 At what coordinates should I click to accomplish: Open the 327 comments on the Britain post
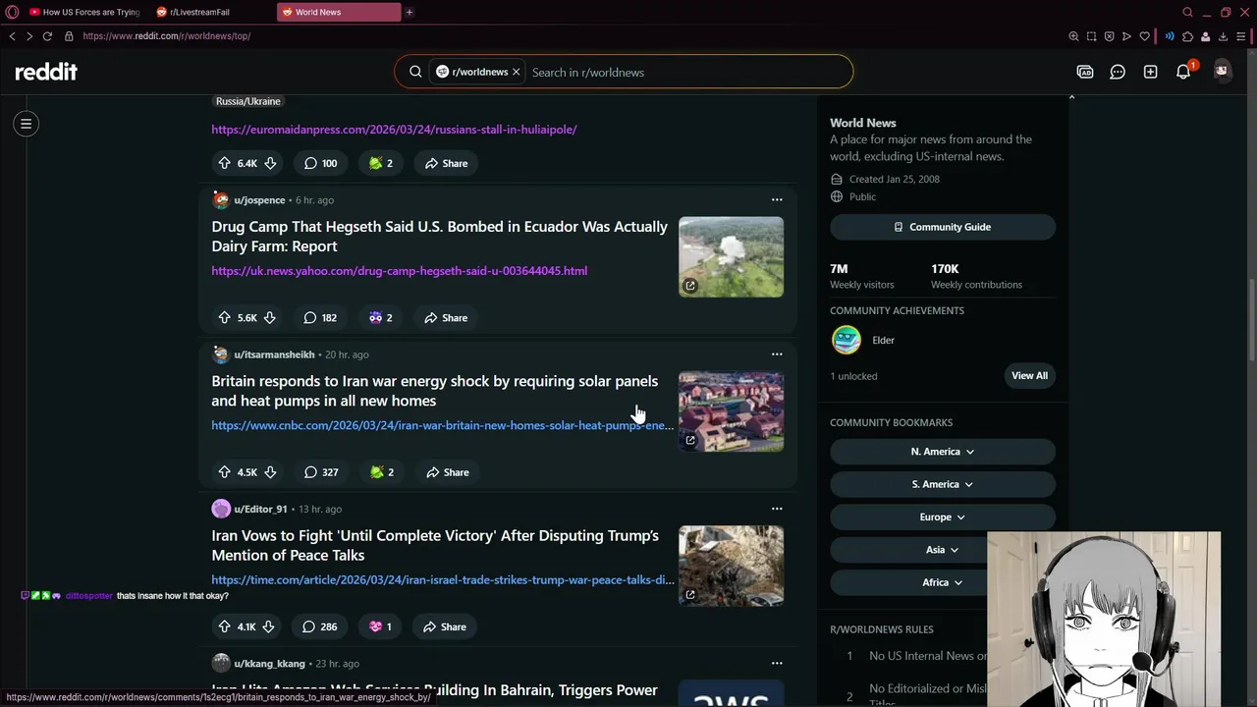[321, 472]
